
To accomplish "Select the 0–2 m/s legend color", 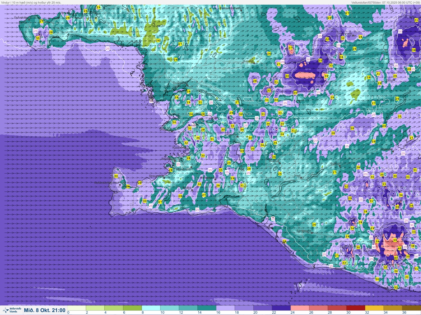I will 77,308.
